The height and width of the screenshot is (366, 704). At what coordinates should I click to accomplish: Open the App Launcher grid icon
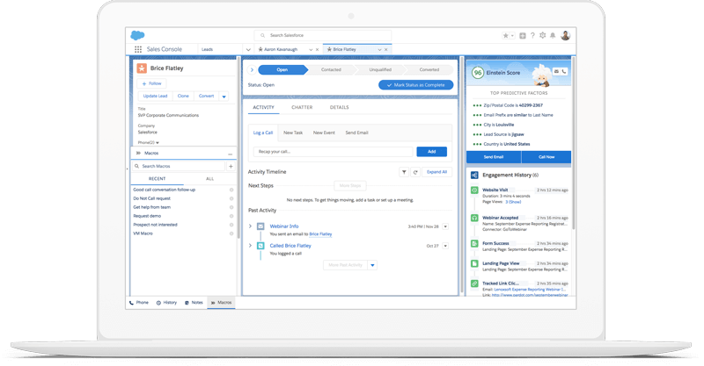[138, 50]
